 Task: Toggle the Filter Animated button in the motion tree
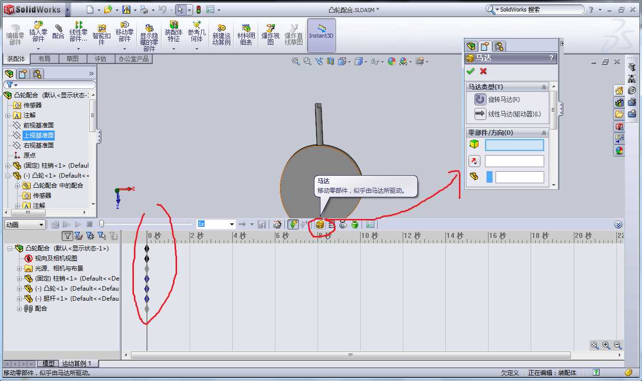pos(79,235)
